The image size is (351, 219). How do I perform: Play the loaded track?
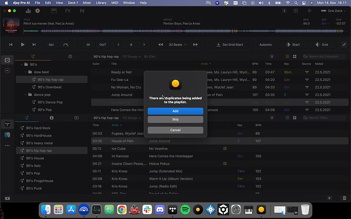pyautogui.click(x=22, y=45)
